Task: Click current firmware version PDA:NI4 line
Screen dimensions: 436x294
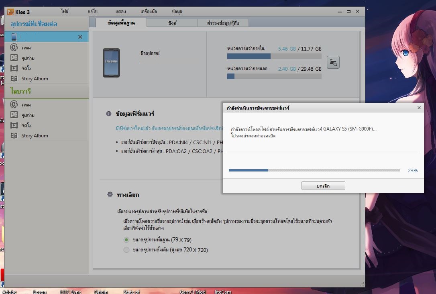Action: coord(172,142)
